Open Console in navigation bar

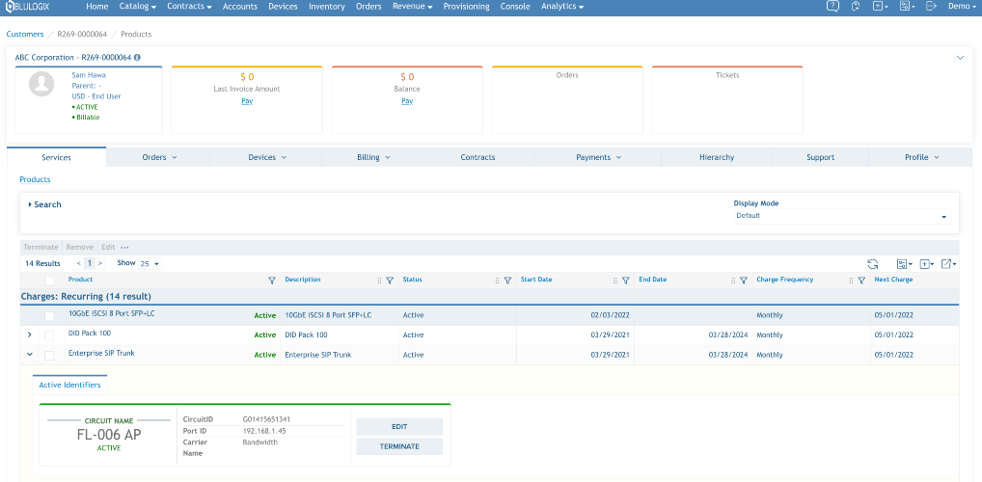515,6
